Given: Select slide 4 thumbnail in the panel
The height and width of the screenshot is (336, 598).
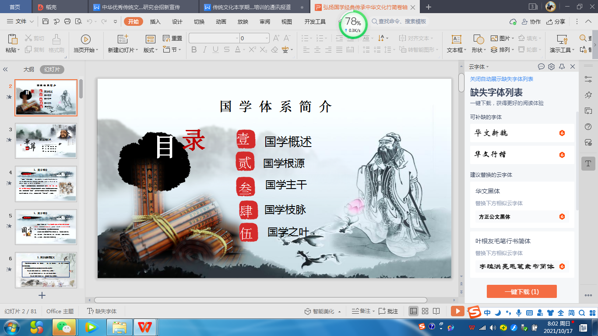Looking at the screenshot, I should pos(46,184).
